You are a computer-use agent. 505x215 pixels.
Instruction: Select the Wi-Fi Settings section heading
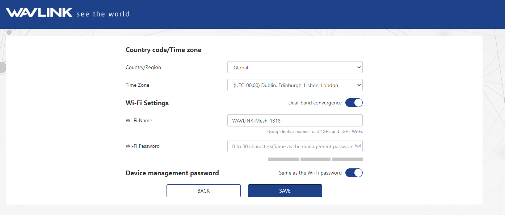click(147, 103)
